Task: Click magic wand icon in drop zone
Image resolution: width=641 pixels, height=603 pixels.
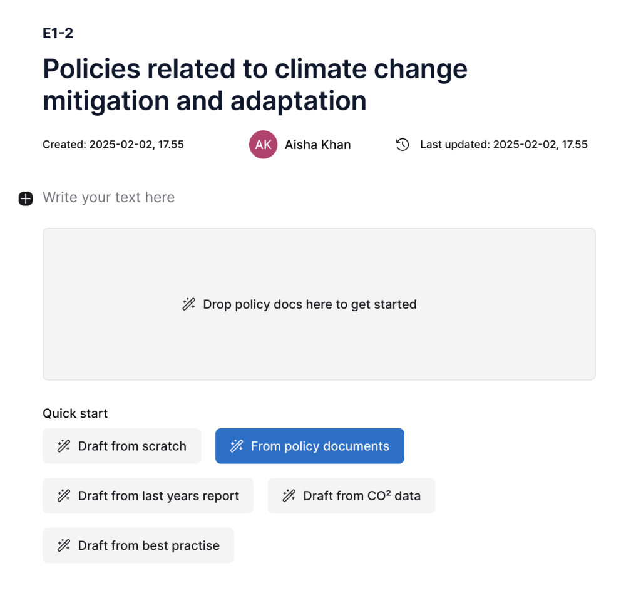Action: click(188, 305)
